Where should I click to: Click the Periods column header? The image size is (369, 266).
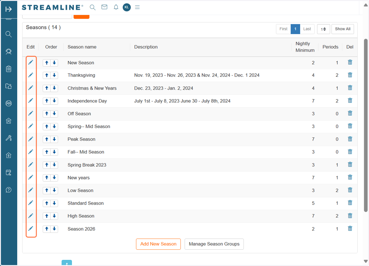330,47
